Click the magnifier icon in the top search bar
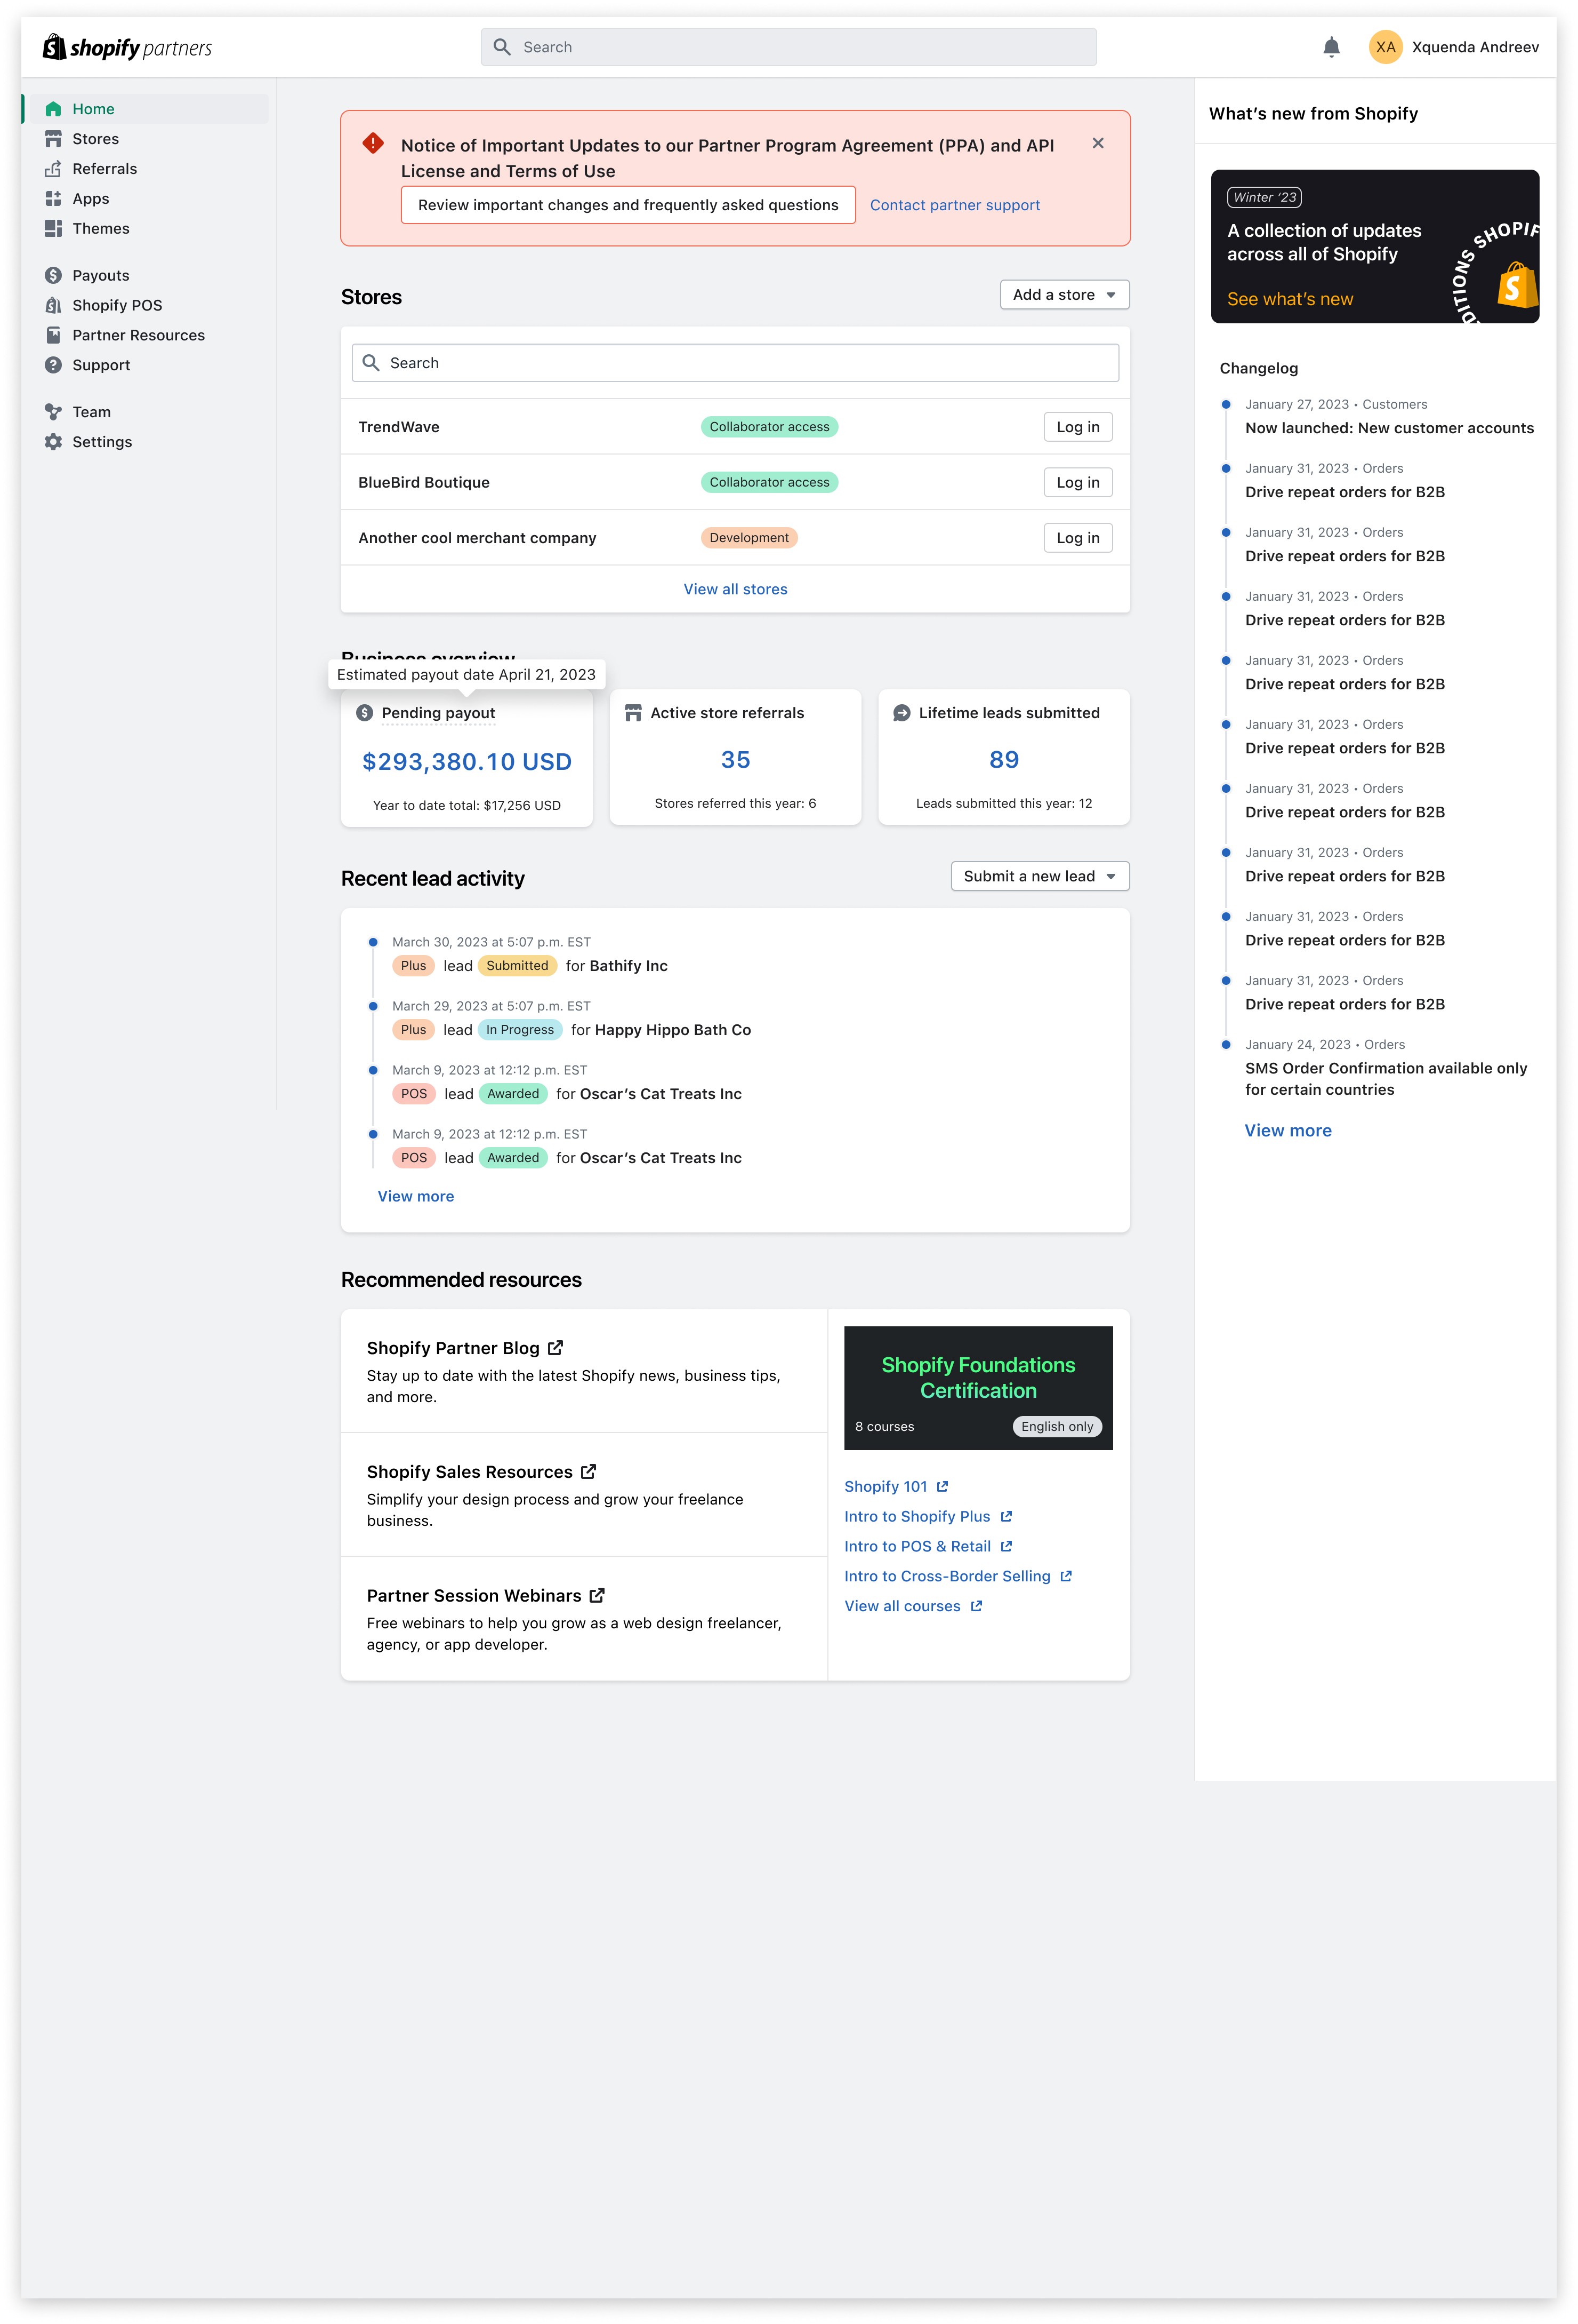 coord(503,47)
